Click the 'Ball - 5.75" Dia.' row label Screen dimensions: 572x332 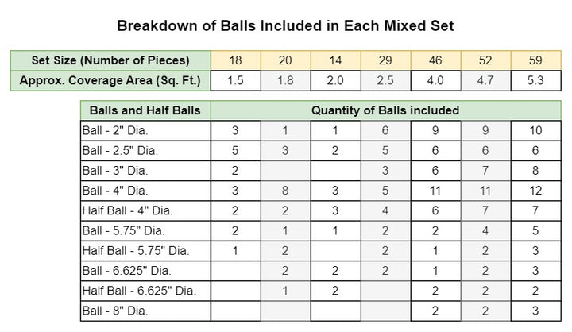[x=145, y=231]
